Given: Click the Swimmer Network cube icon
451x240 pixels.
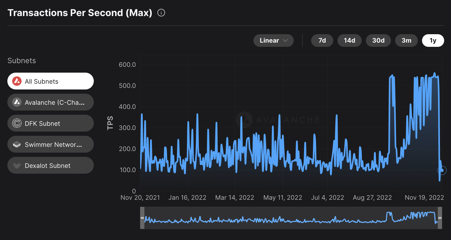Looking at the screenshot, I should [x=17, y=144].
